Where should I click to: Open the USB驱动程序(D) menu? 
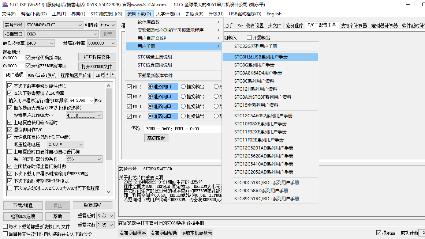[245, 14]
